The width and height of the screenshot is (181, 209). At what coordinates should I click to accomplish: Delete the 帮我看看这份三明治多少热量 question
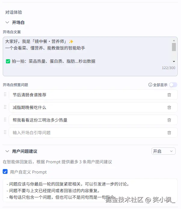point(169,120)
